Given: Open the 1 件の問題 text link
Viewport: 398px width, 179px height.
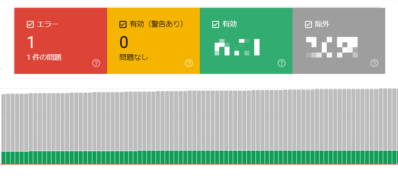Looking at the screenshot, I should coord(44,57).
